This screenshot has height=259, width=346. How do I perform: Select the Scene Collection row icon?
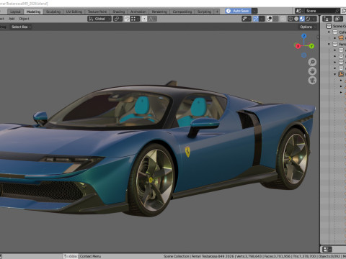(329, 26)
